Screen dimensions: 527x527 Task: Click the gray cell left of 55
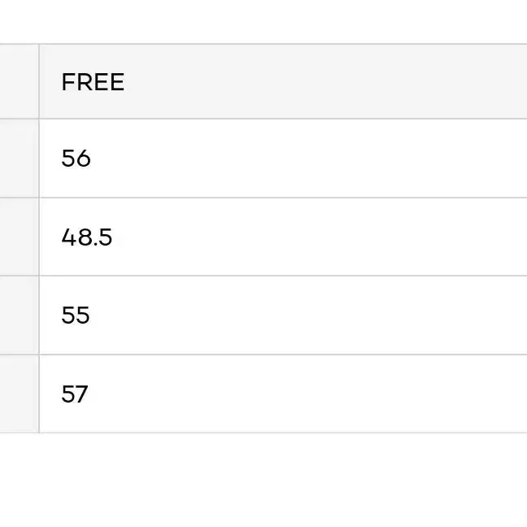point(20,316)
